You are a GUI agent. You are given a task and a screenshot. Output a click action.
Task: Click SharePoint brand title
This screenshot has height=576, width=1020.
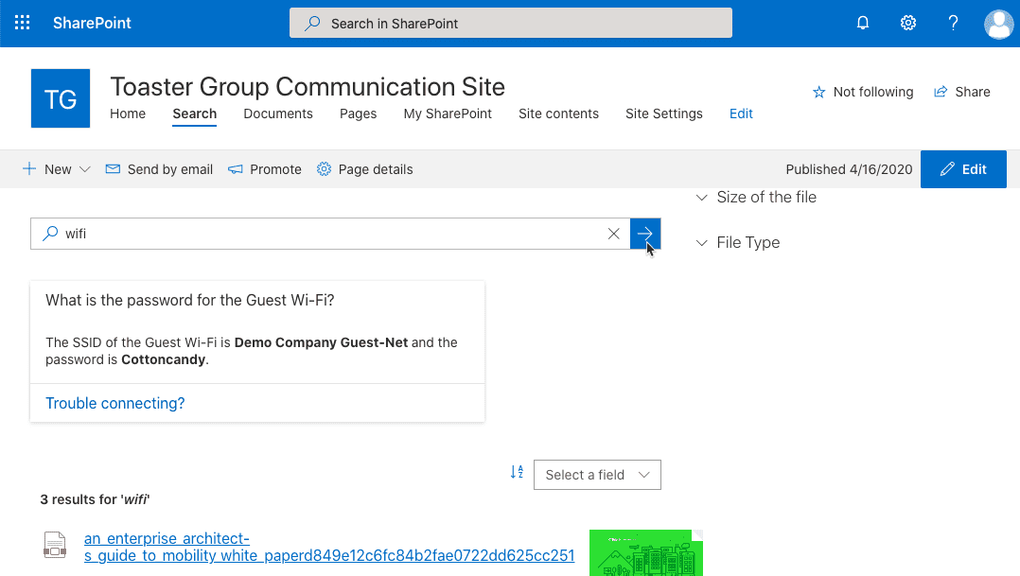coord(92,23)
